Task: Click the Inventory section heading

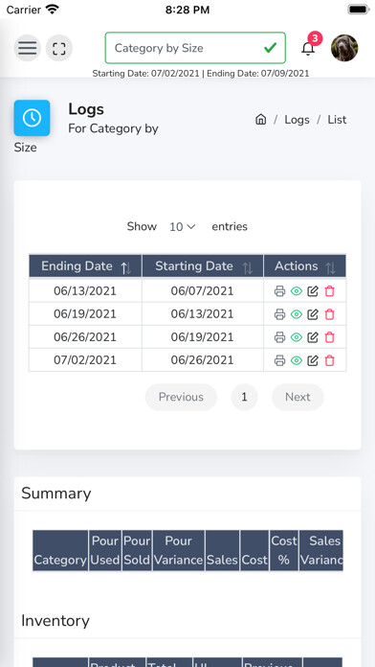Action: (55, 621)
